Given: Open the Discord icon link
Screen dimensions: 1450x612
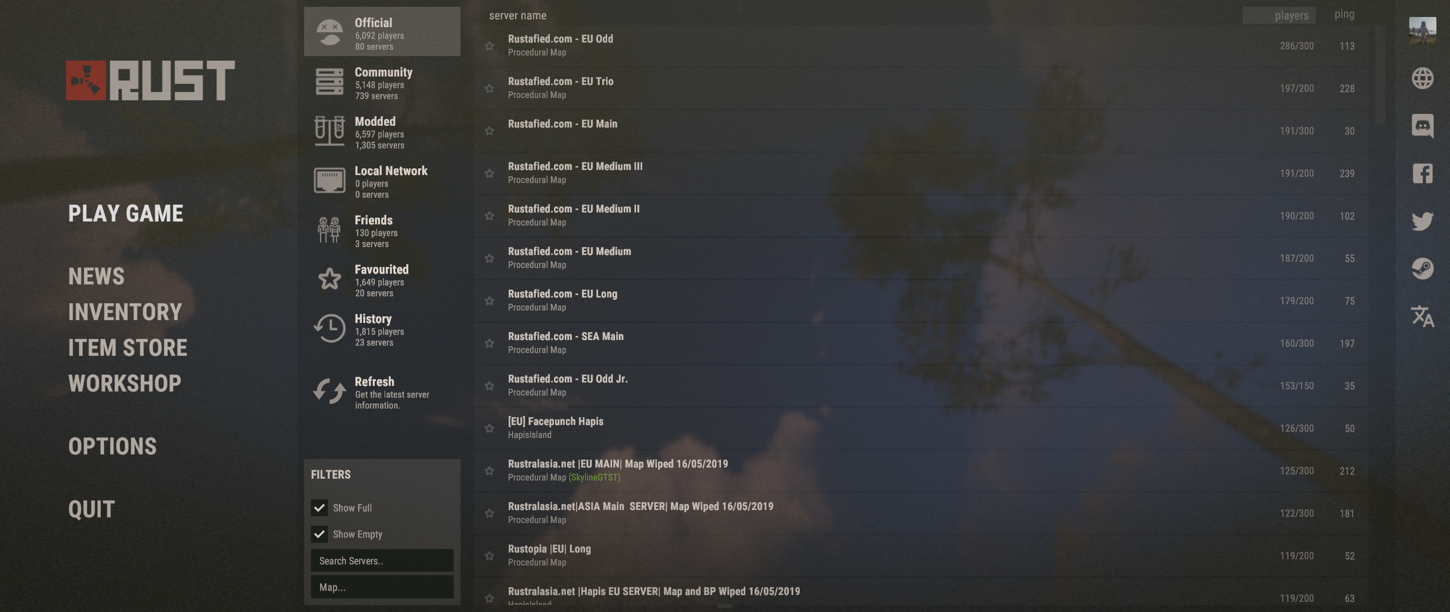Looking at the screenshot, I should pos(1422,126).
